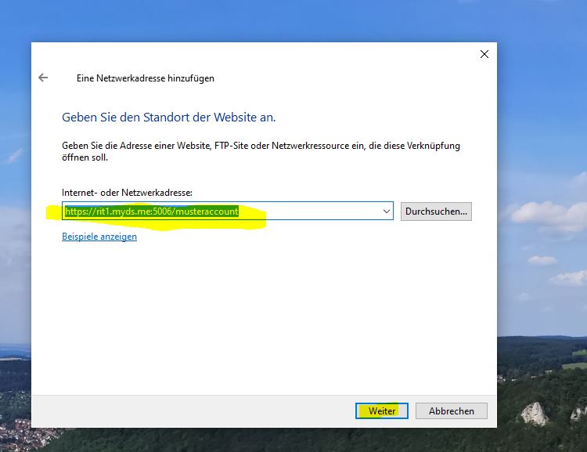
Task: Close the network address wizard dialog
Action: (484, 54)
